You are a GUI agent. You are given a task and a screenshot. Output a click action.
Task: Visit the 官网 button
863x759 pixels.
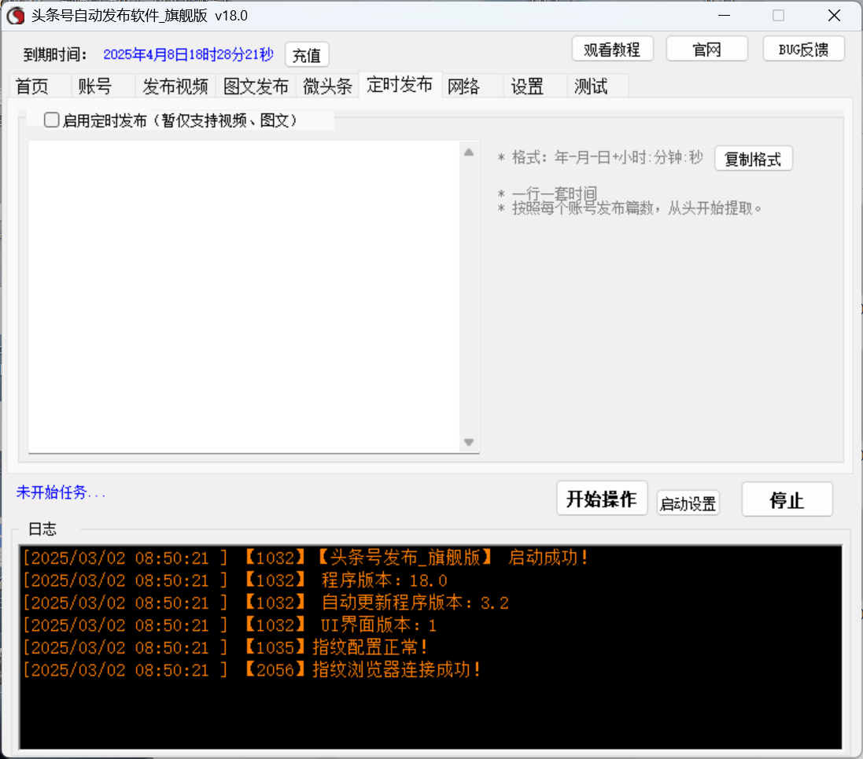pyautogui.click(x=706, y=50)
